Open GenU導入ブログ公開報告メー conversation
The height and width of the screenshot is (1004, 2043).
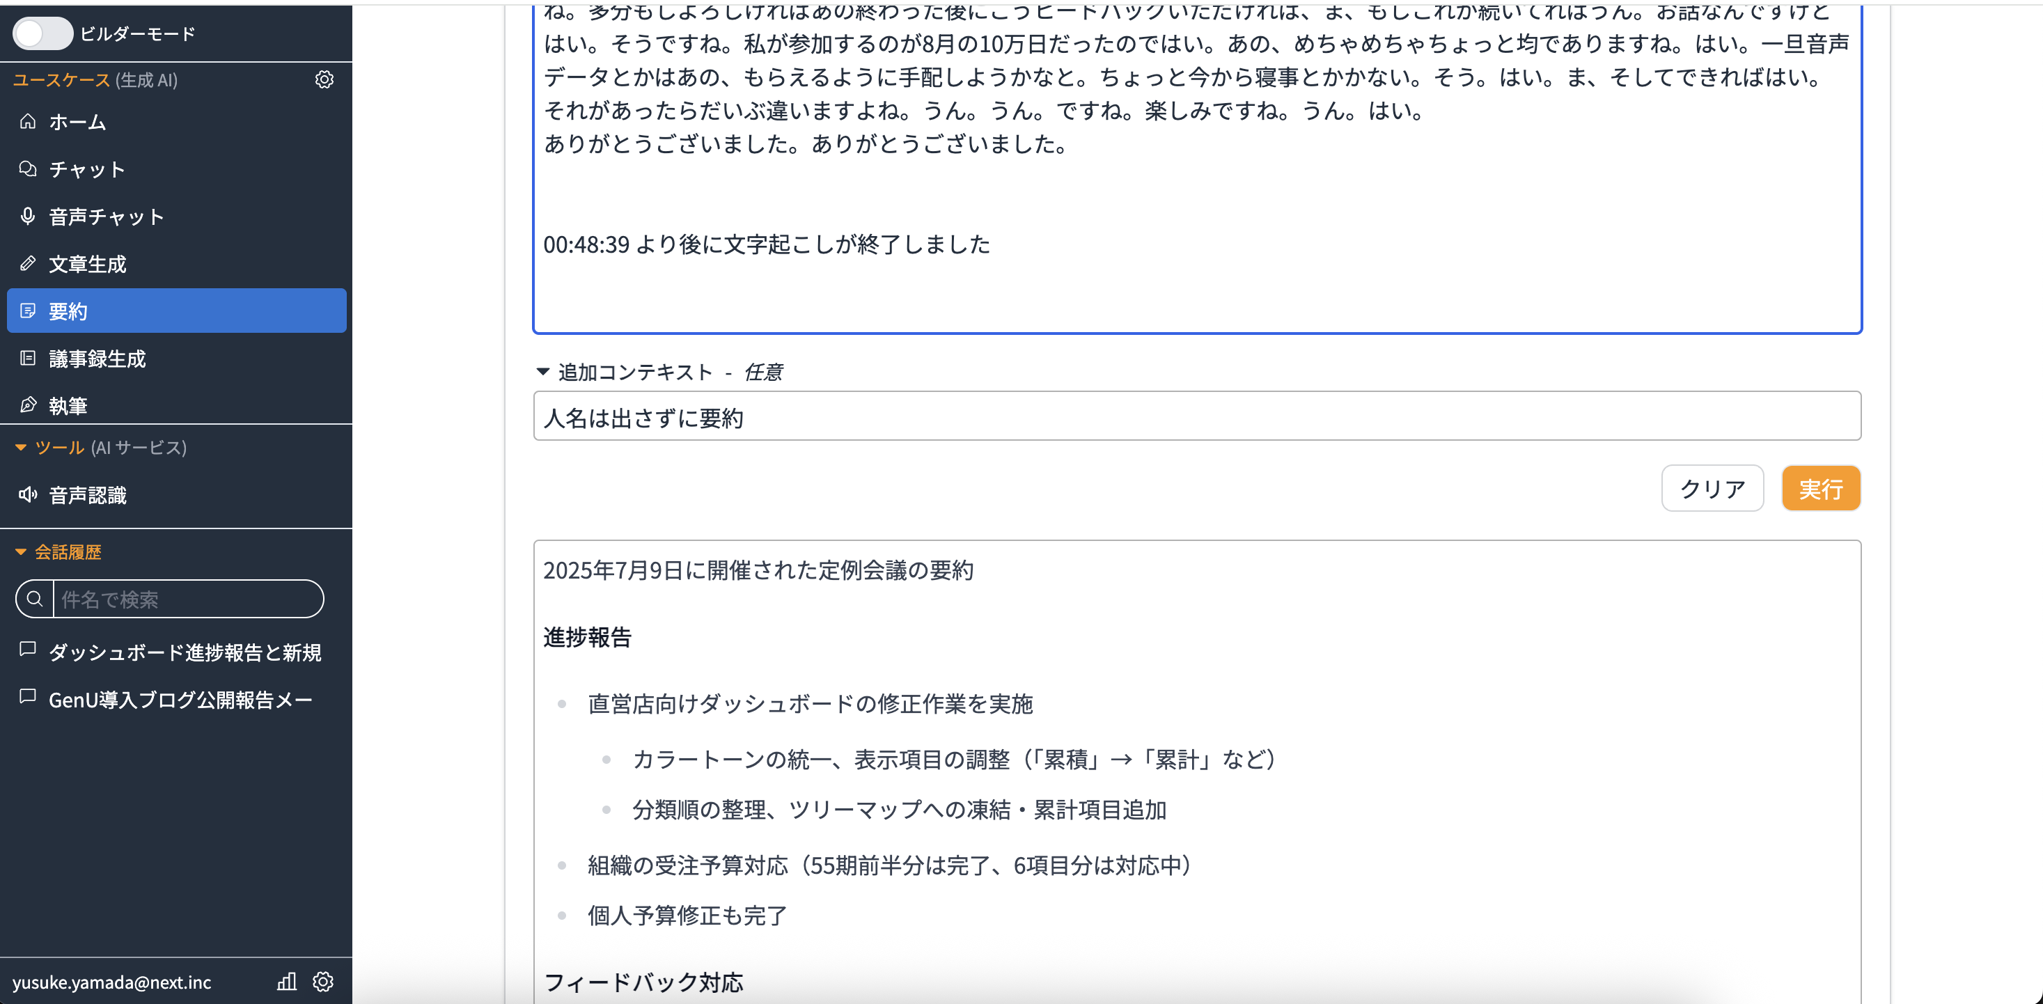click(x=180, y=700)
